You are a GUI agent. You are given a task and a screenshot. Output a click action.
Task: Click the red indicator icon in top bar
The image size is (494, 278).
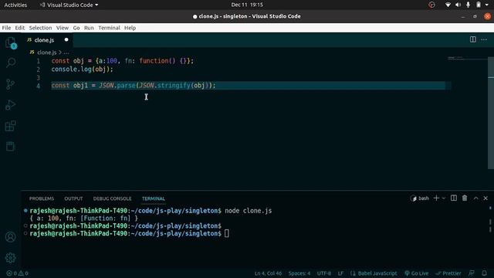431,5
